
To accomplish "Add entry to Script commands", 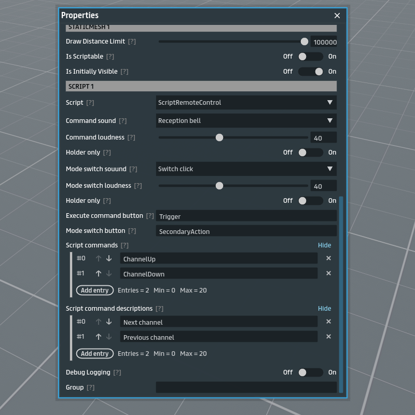I will point(94,290).
